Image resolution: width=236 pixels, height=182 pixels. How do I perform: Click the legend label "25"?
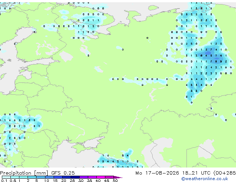pyautogui.click(x=72, y=181)
